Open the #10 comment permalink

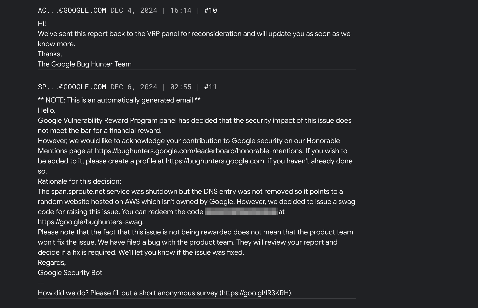[211, 10]
